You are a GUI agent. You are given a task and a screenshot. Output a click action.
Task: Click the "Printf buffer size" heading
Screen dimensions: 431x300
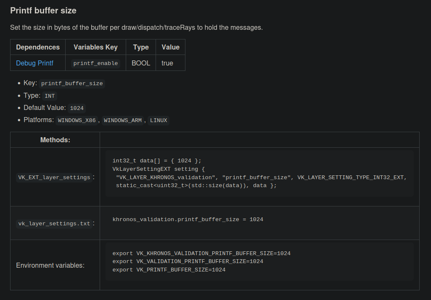43,10
